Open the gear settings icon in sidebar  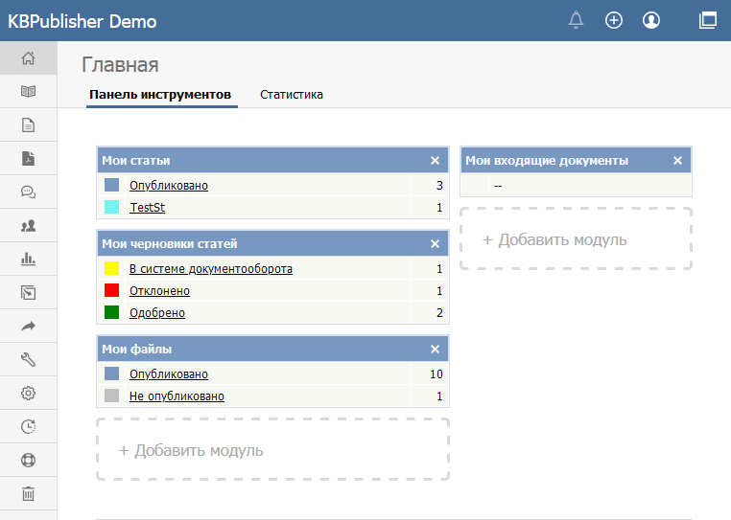[x=28, y=393]
